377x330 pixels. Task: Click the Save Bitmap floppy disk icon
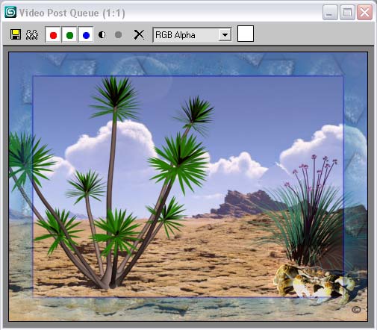pos(16,34)
